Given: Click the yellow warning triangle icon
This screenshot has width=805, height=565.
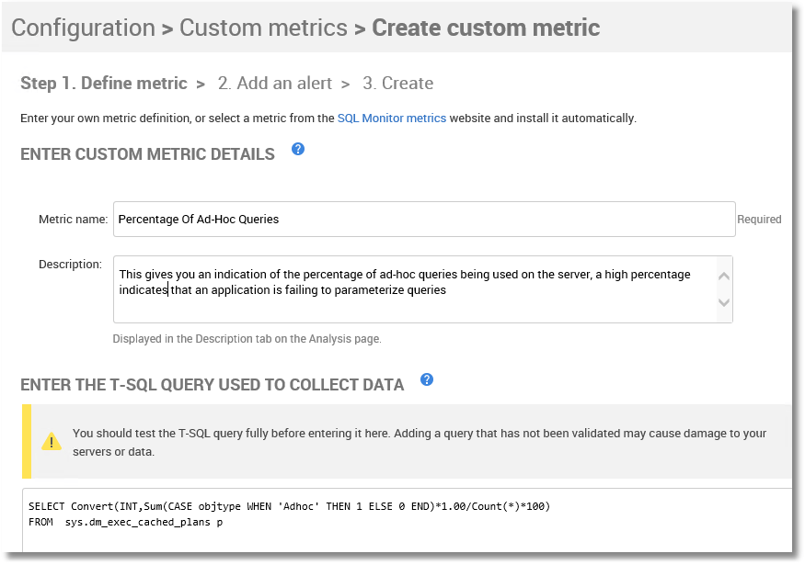Looking at the screenshot, I should [52, 442].
